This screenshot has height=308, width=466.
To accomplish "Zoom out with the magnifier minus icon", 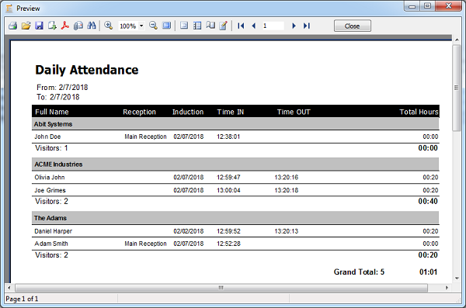I will tap(153, 26).
